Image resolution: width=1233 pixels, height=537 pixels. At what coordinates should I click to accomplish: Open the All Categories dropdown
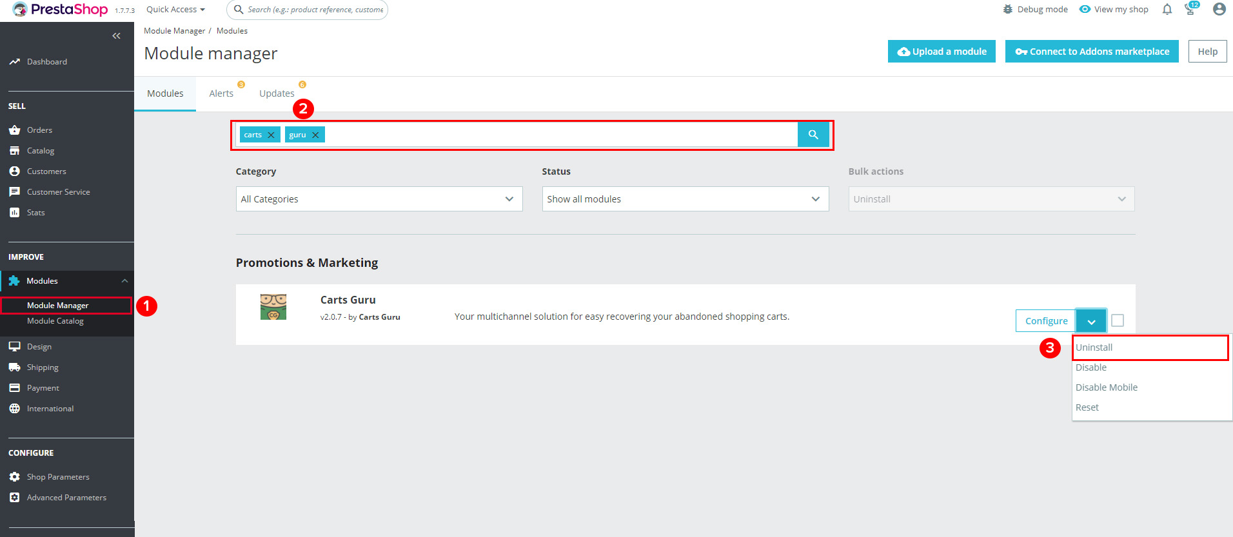click(379, 199)
